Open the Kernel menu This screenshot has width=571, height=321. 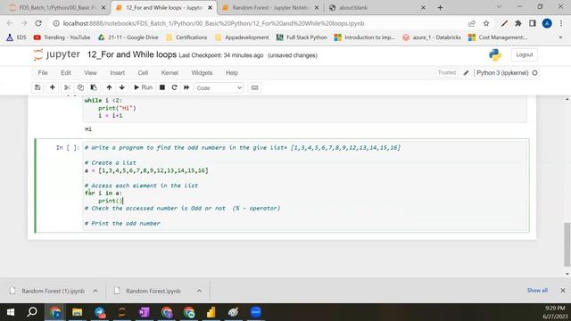[170, 73]
